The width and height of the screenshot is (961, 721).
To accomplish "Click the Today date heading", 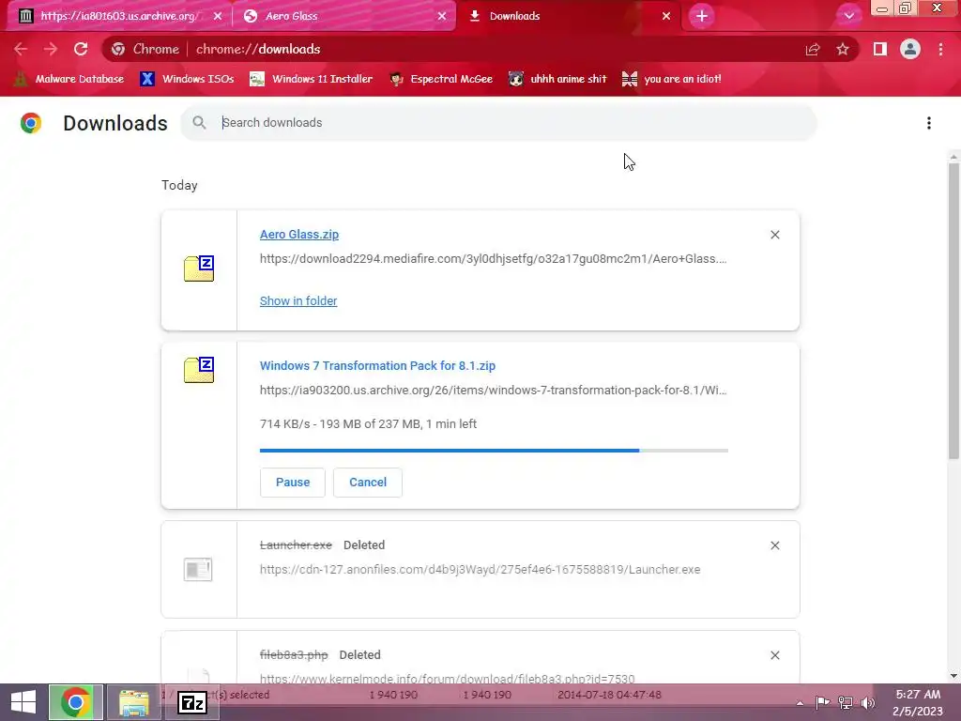I will pos(179,185).
